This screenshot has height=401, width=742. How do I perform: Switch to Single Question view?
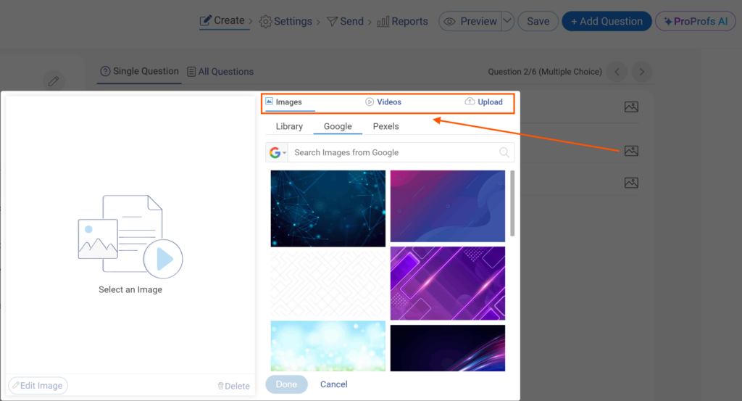click(x=140, y=72)
